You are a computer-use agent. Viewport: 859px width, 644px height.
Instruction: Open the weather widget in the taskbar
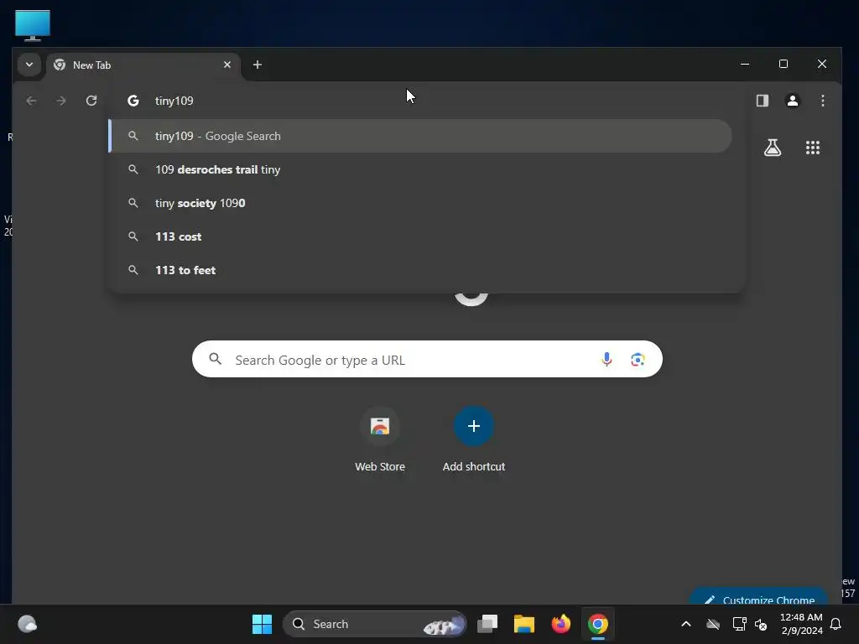tap(28, 624)
